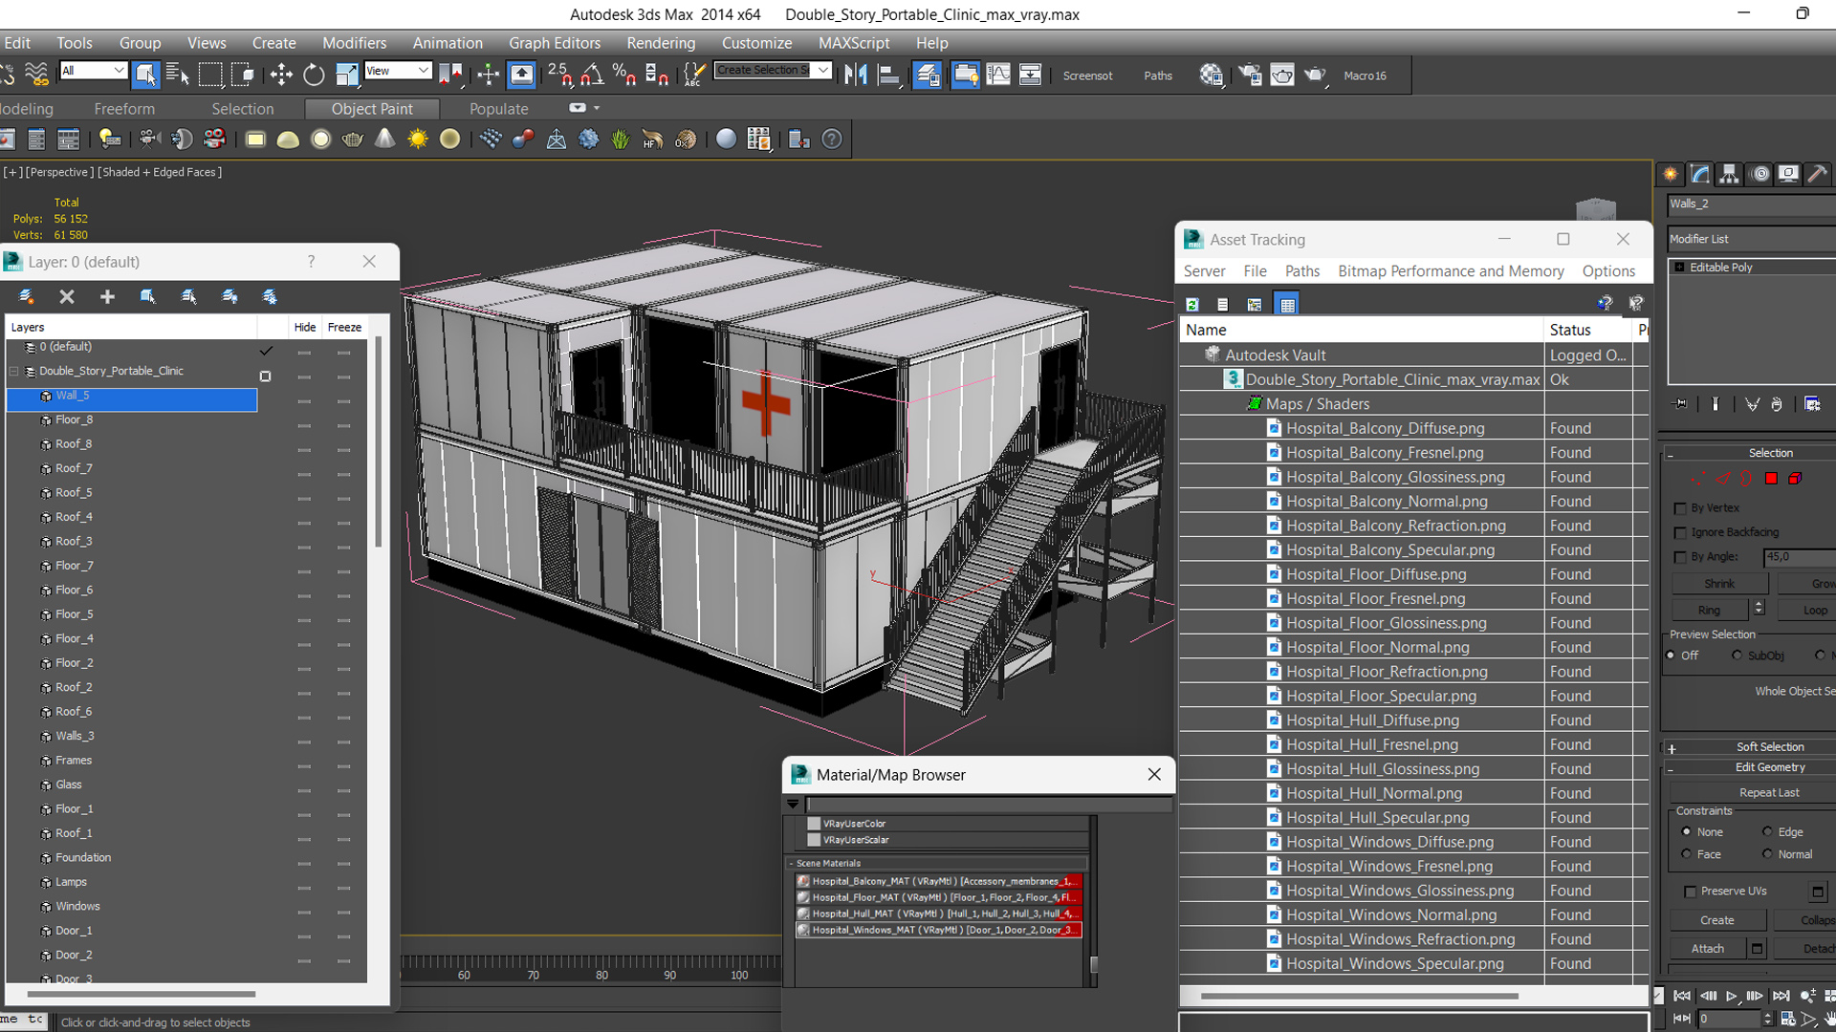Image resolution: width=1836 pixels, height=1032 pixels.
Task: Open the Hierarchy command panel tab
Action: [x=1729, y=174]
